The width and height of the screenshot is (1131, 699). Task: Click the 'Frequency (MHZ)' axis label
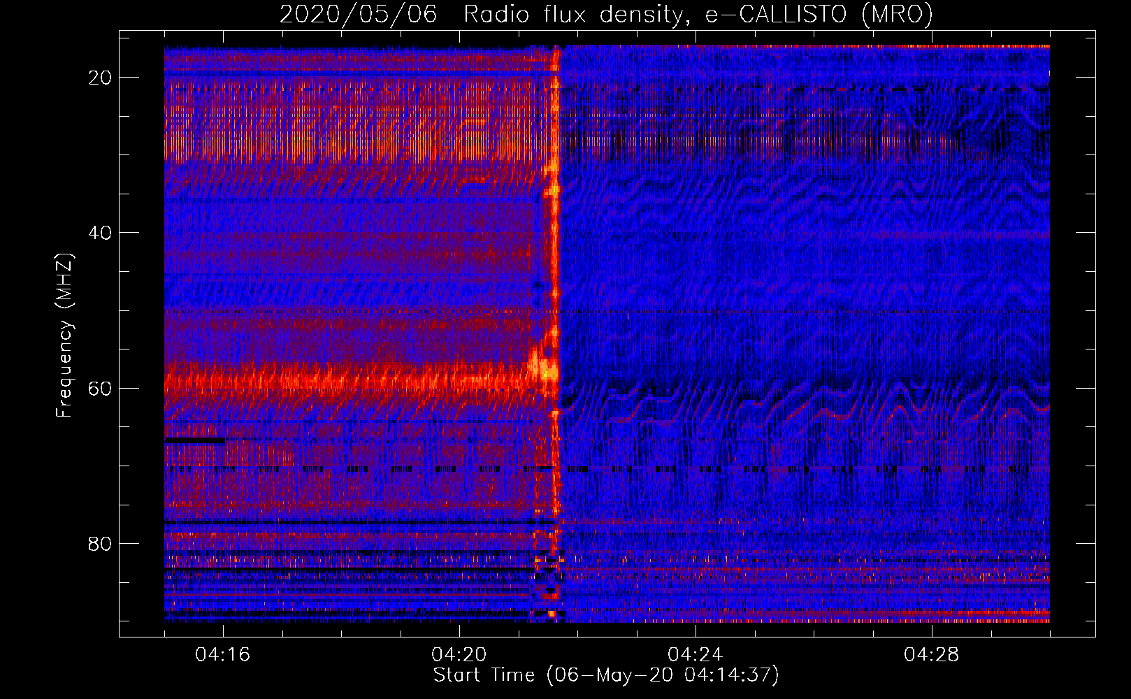coord(64,336)
